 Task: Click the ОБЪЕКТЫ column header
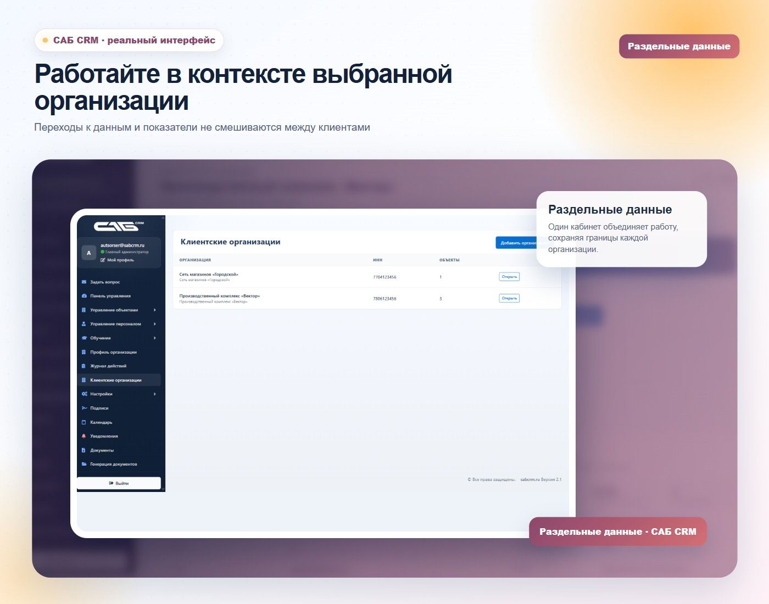coord(449,260)
